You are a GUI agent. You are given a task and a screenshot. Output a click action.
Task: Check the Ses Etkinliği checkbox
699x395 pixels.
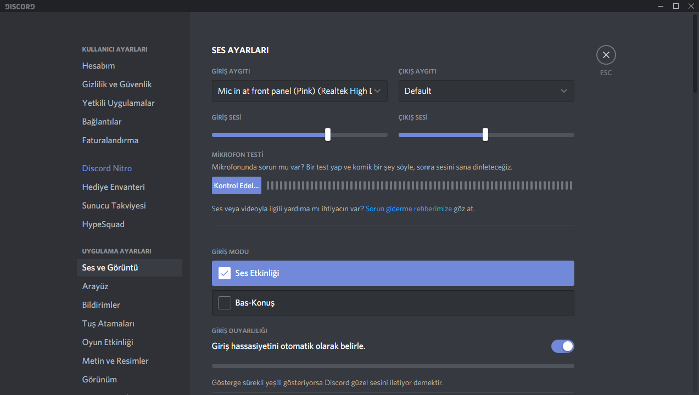tap(225, 273)
